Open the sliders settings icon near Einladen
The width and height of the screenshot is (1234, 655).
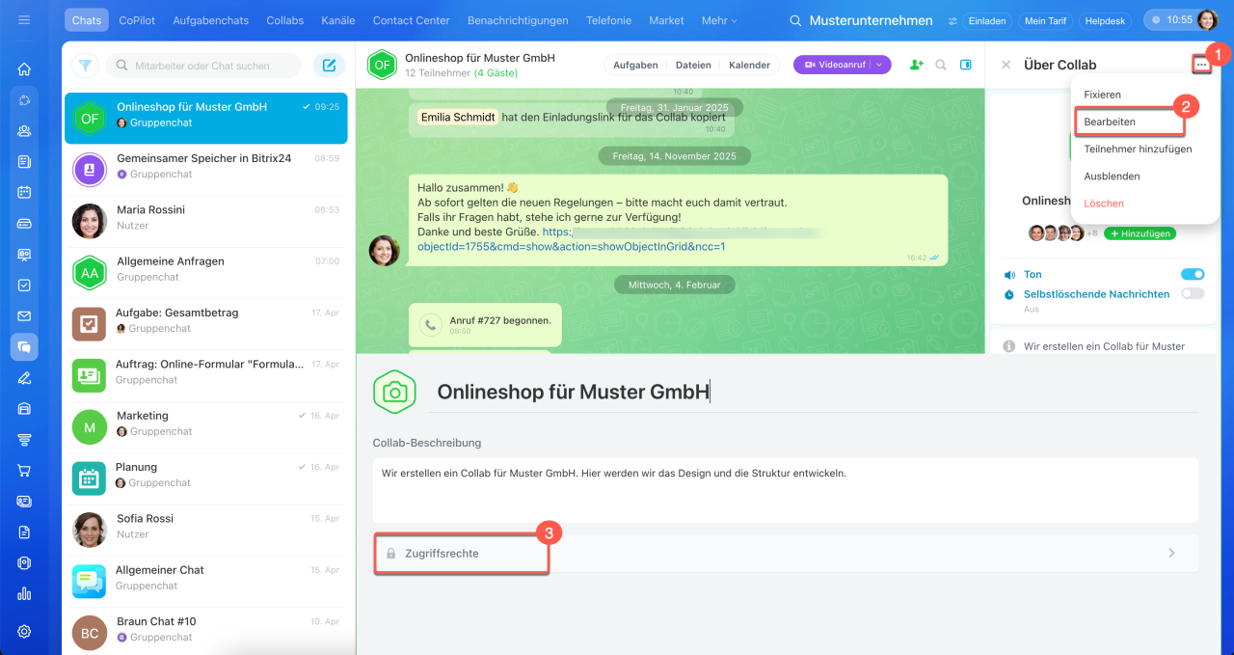coord(953,20)
